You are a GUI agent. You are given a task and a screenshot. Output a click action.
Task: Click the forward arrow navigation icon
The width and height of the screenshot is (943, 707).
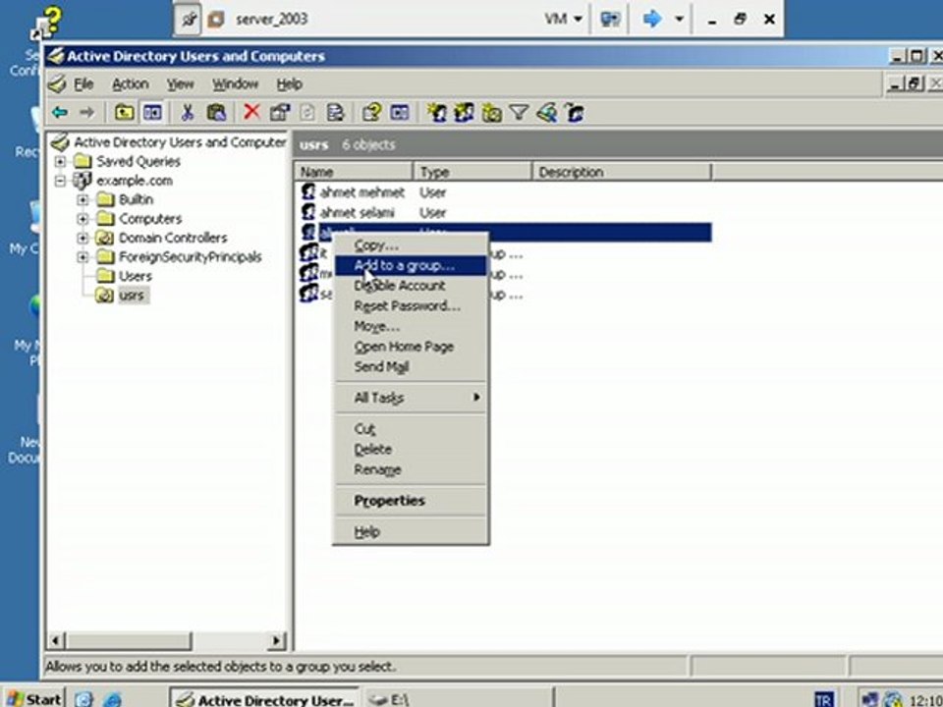87,112
